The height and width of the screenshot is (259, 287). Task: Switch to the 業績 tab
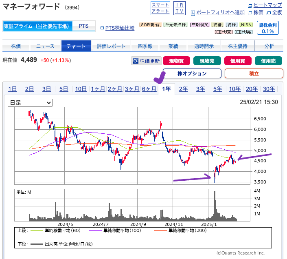173,46
